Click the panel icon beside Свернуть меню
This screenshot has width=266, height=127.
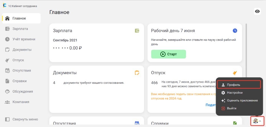7,119
